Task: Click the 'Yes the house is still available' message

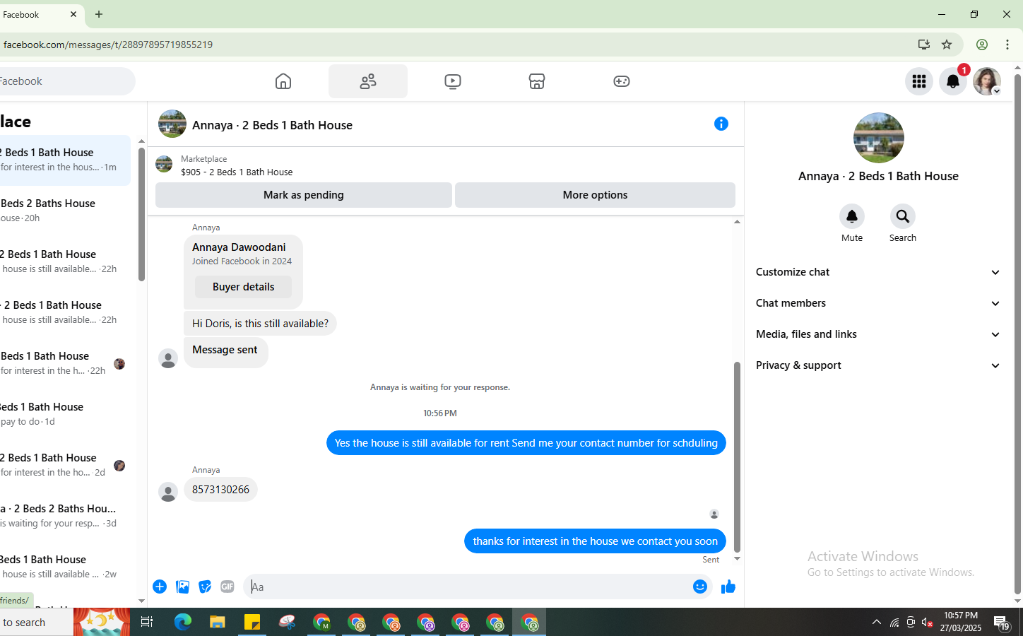Action: click(526, 443)
